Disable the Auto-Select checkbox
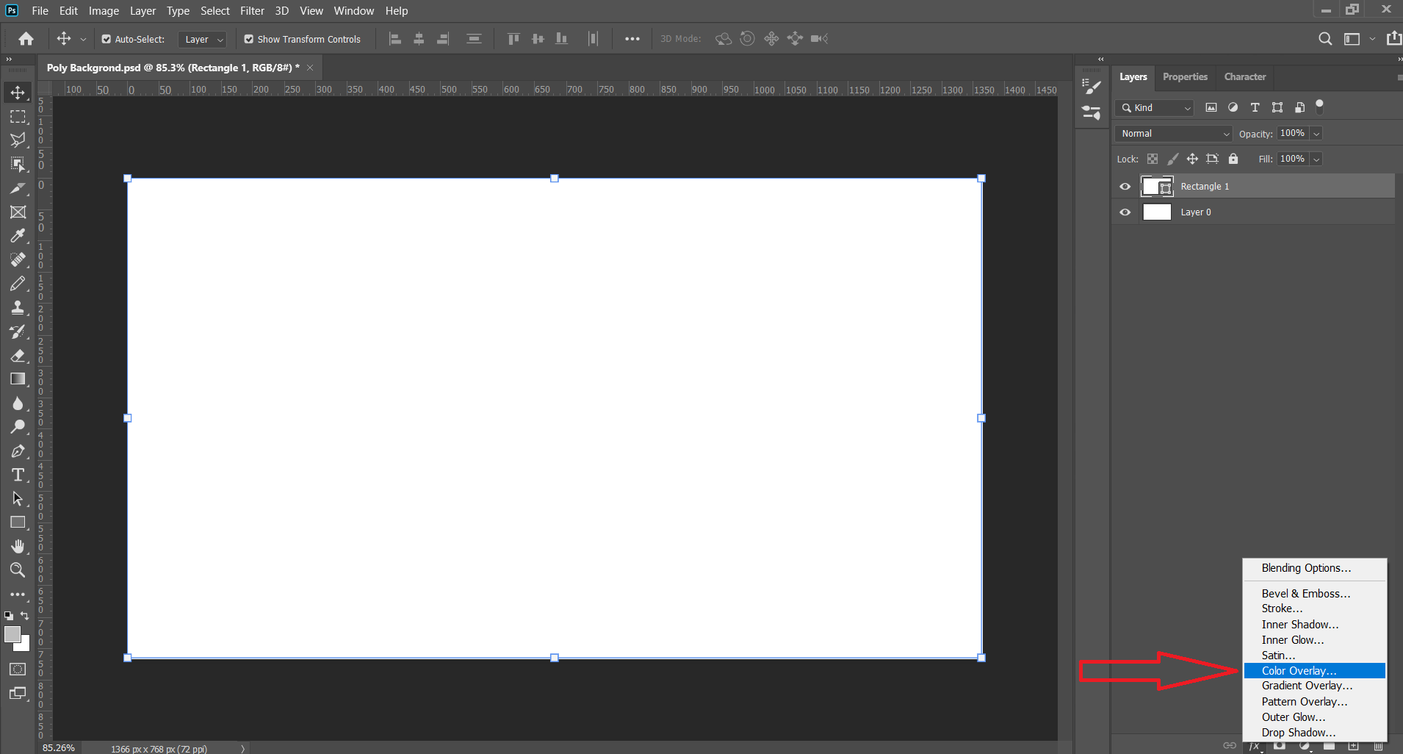The image size is (1403, 754). click(107, 40)
